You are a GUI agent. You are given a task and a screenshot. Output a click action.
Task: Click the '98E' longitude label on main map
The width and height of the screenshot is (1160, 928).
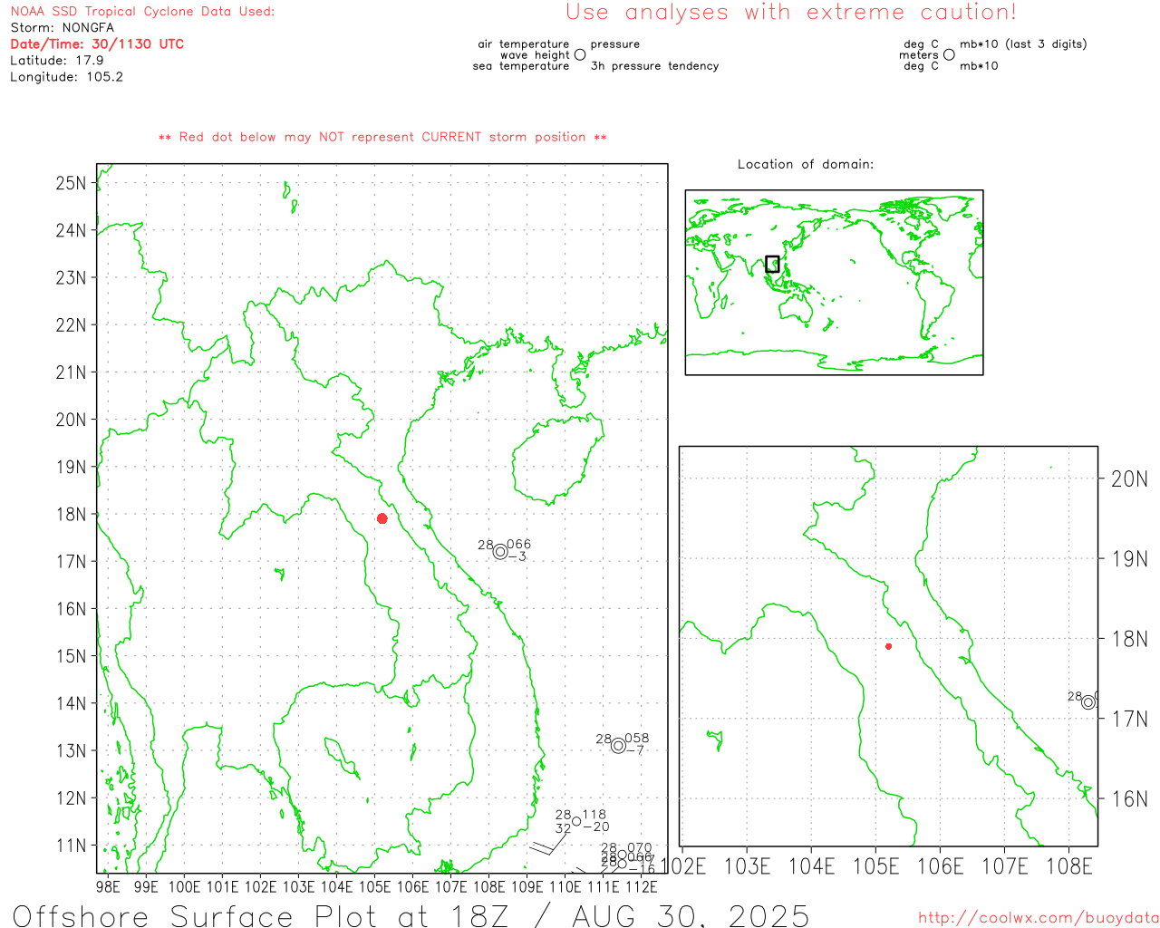108,886
